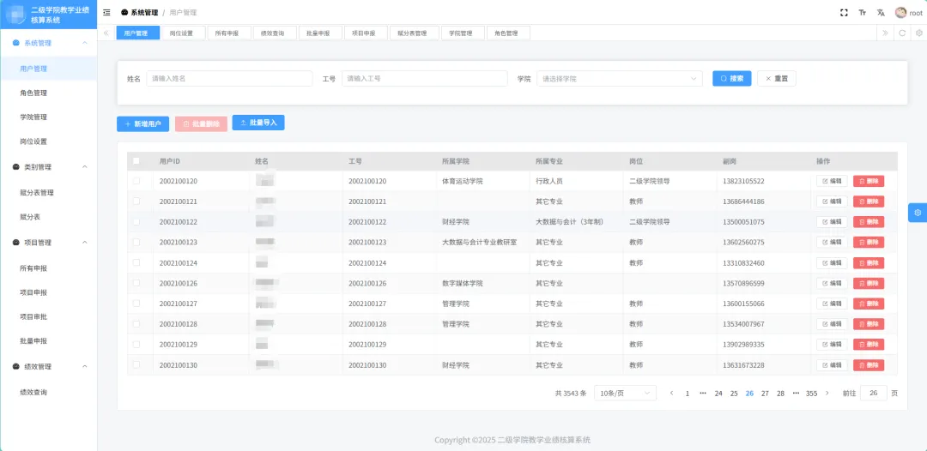
Task: Click the system logo in sidebar header
Action: pyautogui.click(x=16, y=15)
